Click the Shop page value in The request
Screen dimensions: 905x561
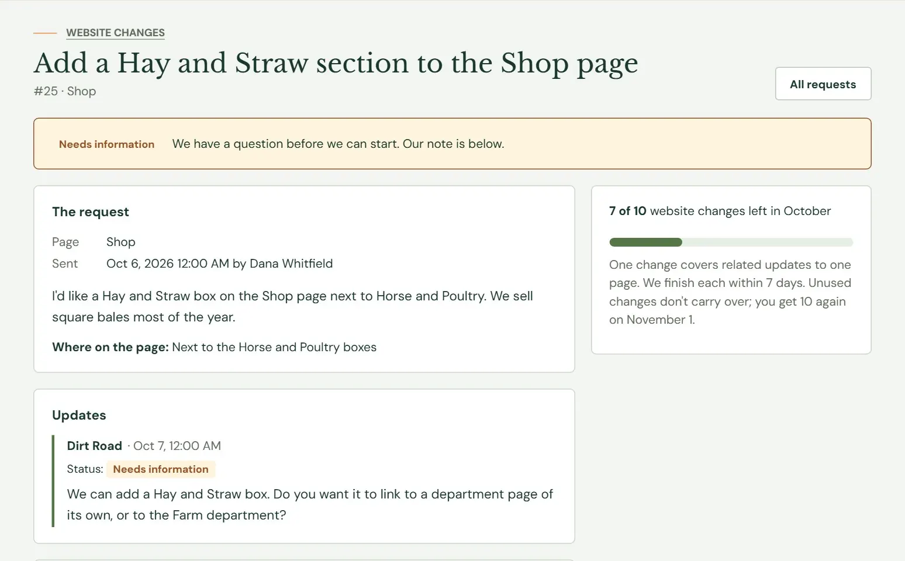121,242
